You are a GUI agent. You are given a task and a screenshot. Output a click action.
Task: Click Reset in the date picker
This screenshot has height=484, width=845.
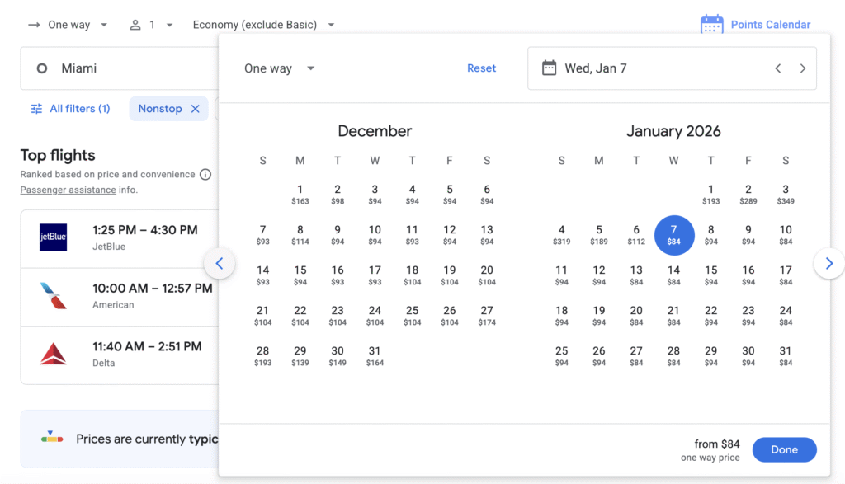[481, 68]
